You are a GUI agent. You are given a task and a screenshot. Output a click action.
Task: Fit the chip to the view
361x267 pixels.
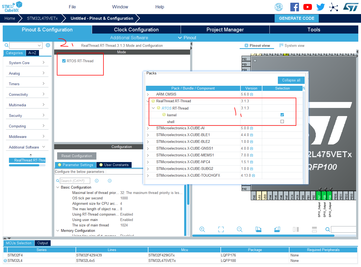[x=221, y=229]
